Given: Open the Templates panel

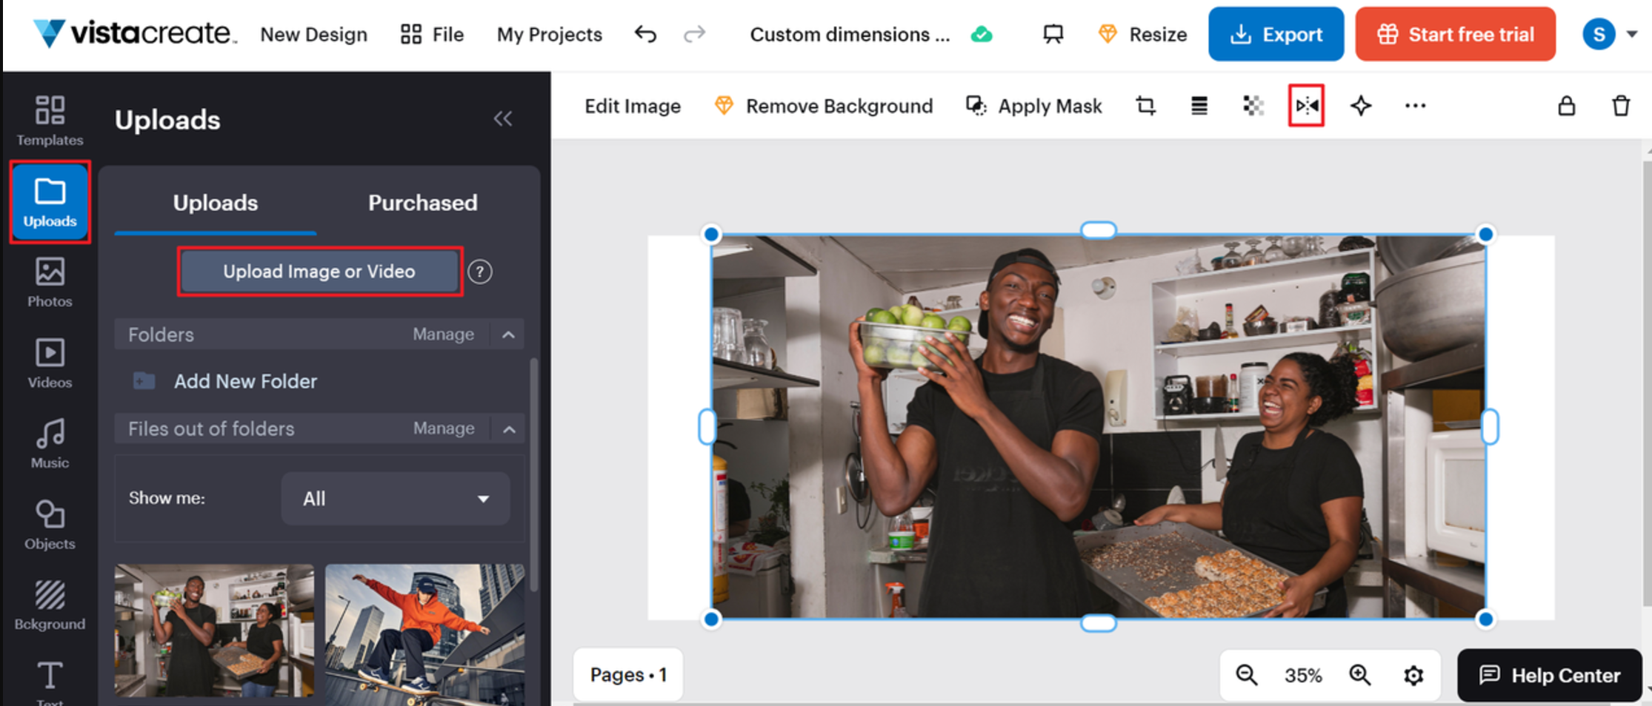Looking at the screenshot, I should tap(50, 120).
